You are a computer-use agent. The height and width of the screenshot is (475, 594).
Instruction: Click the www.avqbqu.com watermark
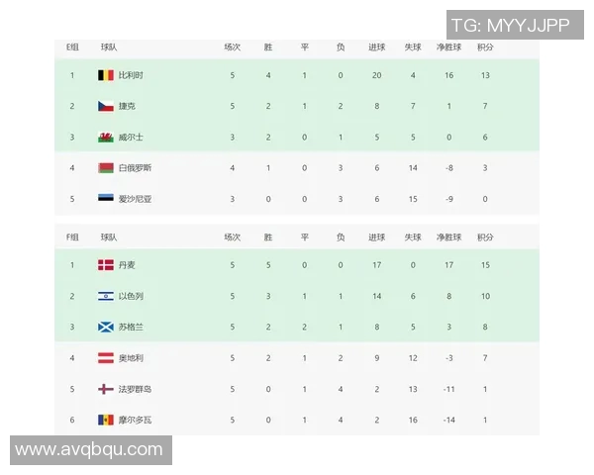click(x=90, y=450)
